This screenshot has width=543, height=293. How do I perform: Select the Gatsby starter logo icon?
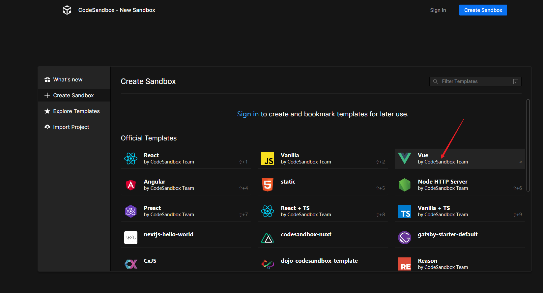[405, 238]
